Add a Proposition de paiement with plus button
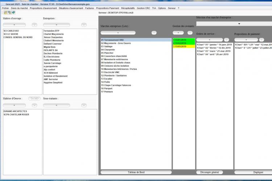This screenshot has width=272, height=181. pos(246,40)
